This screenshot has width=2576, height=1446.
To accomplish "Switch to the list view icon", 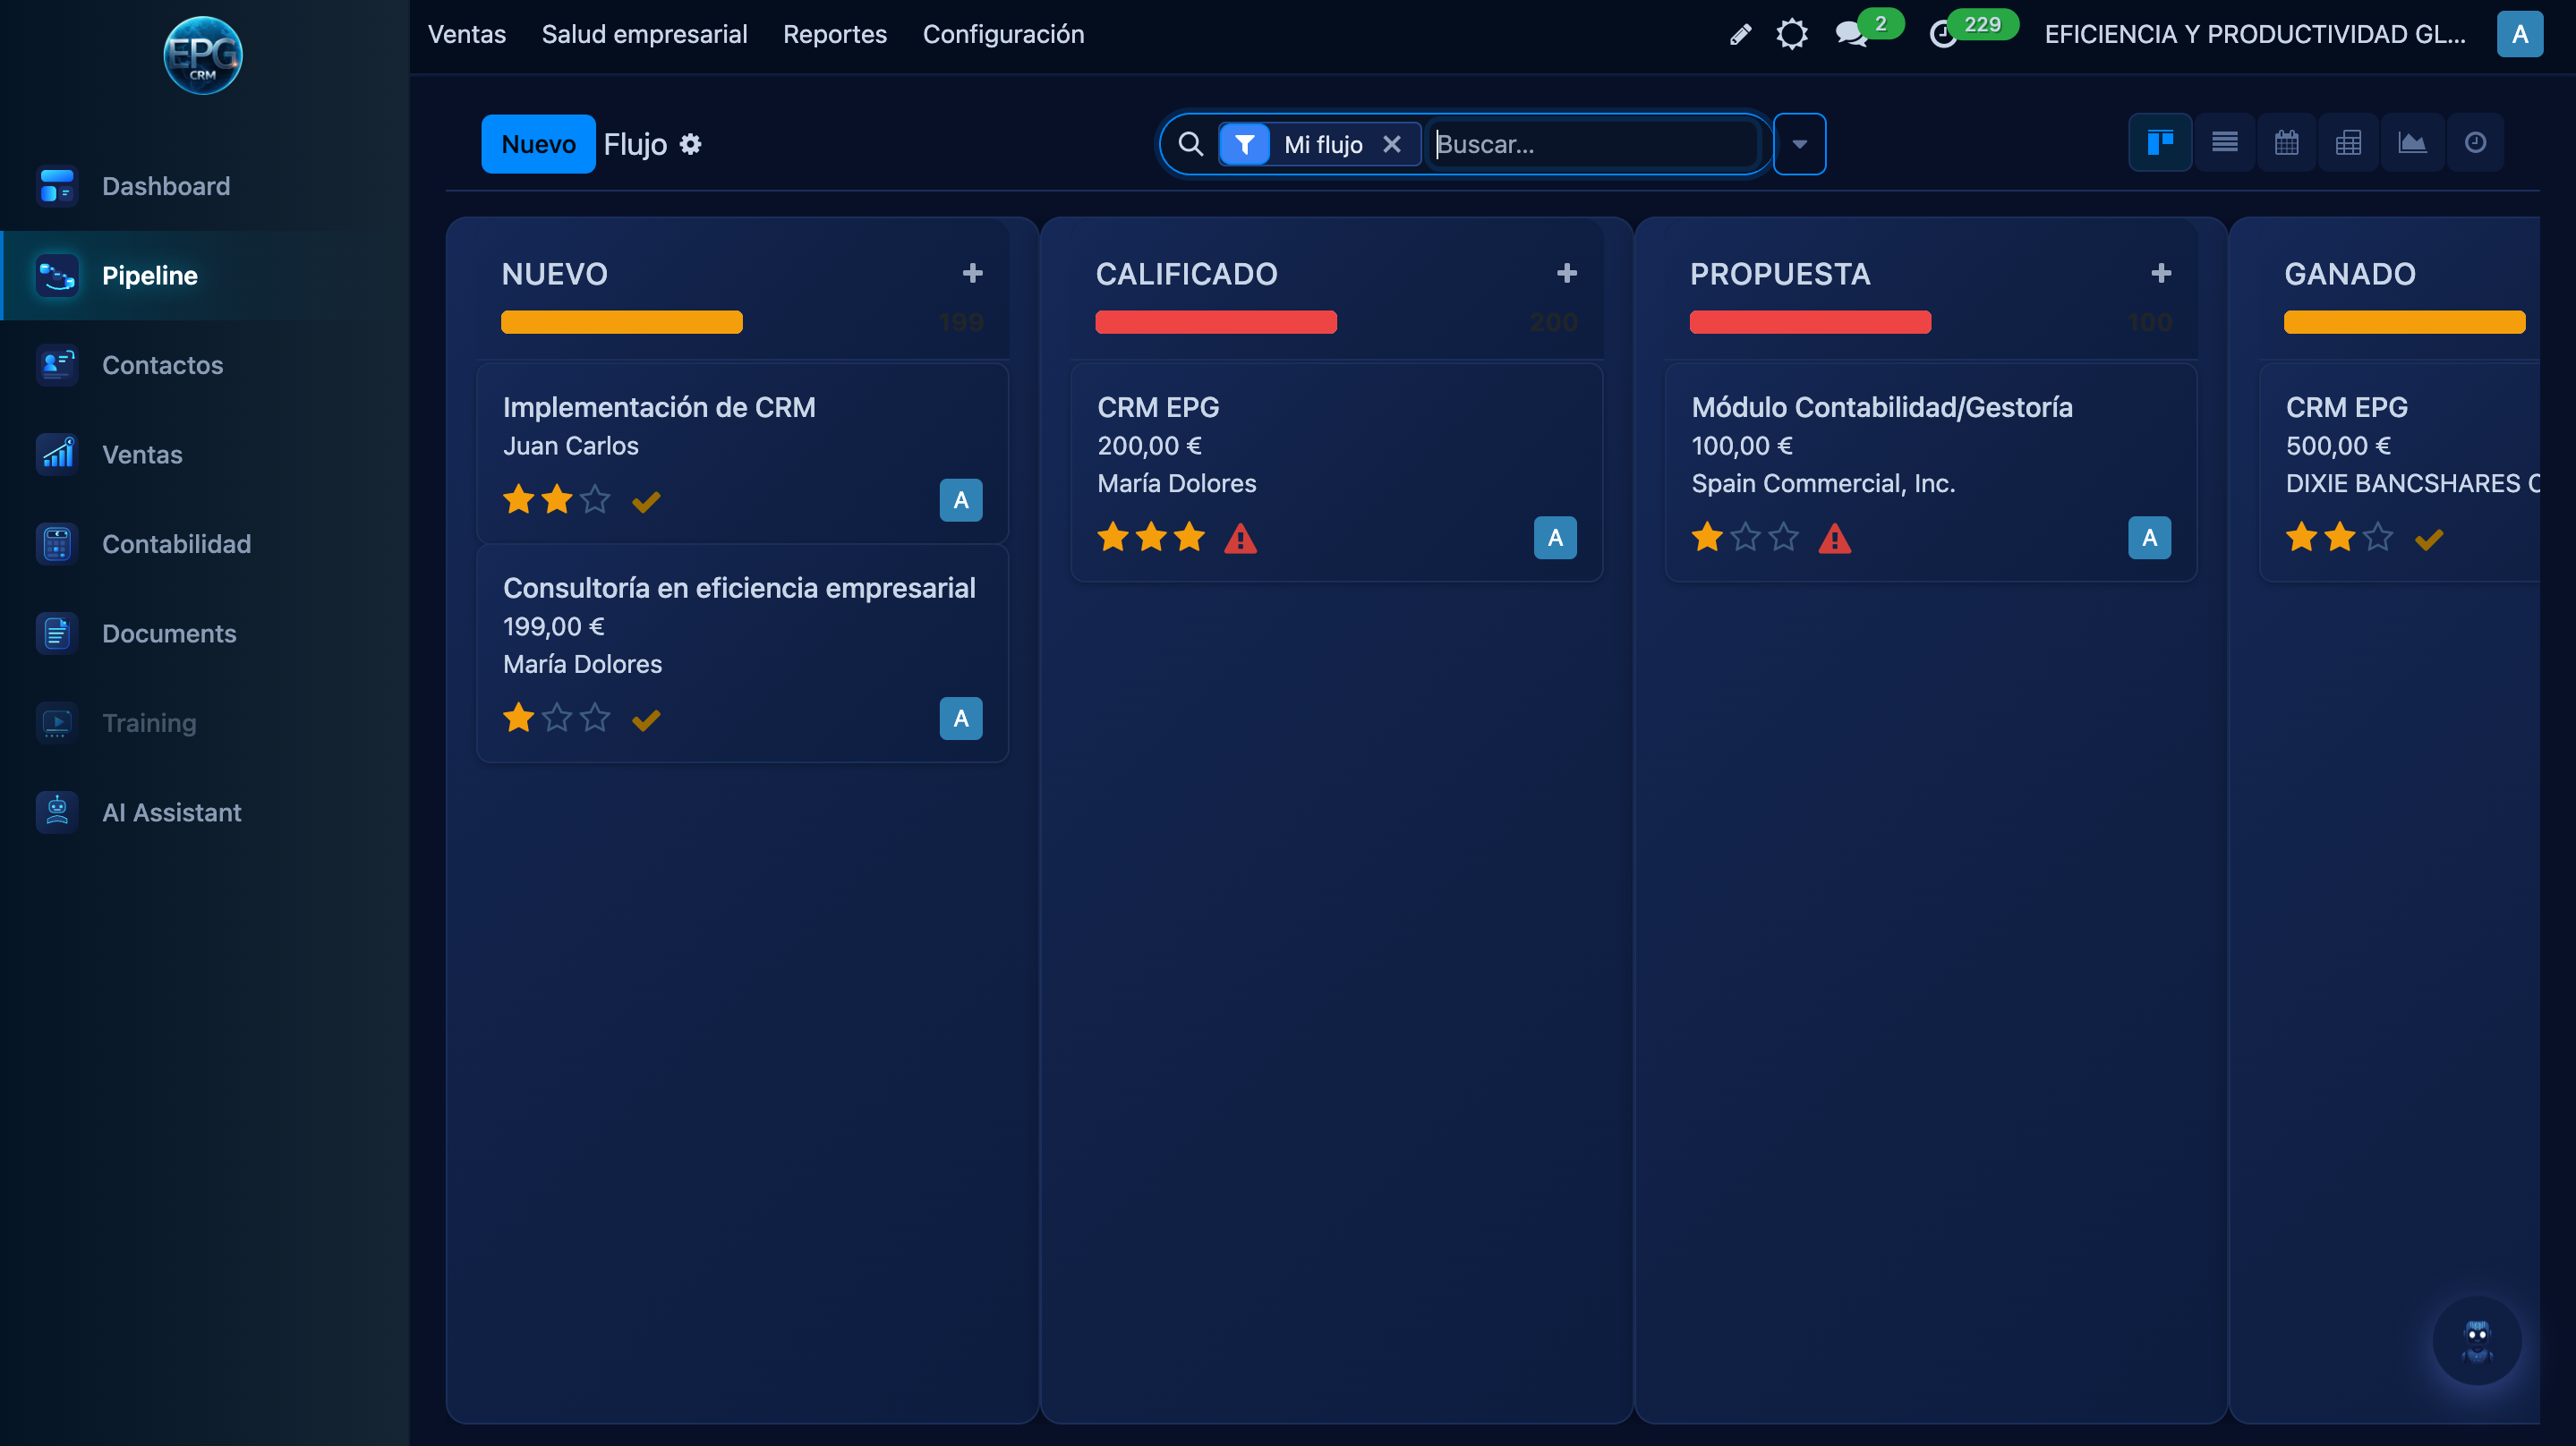I will [2224, 143].
